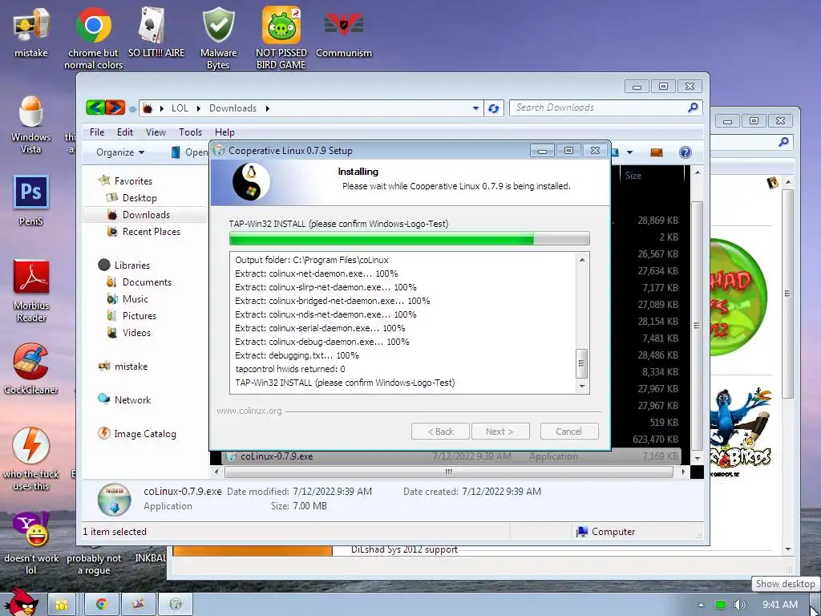Open 'chrome but normal colors' desktop icon
821x616 pixels.
[x=93, y=38]
